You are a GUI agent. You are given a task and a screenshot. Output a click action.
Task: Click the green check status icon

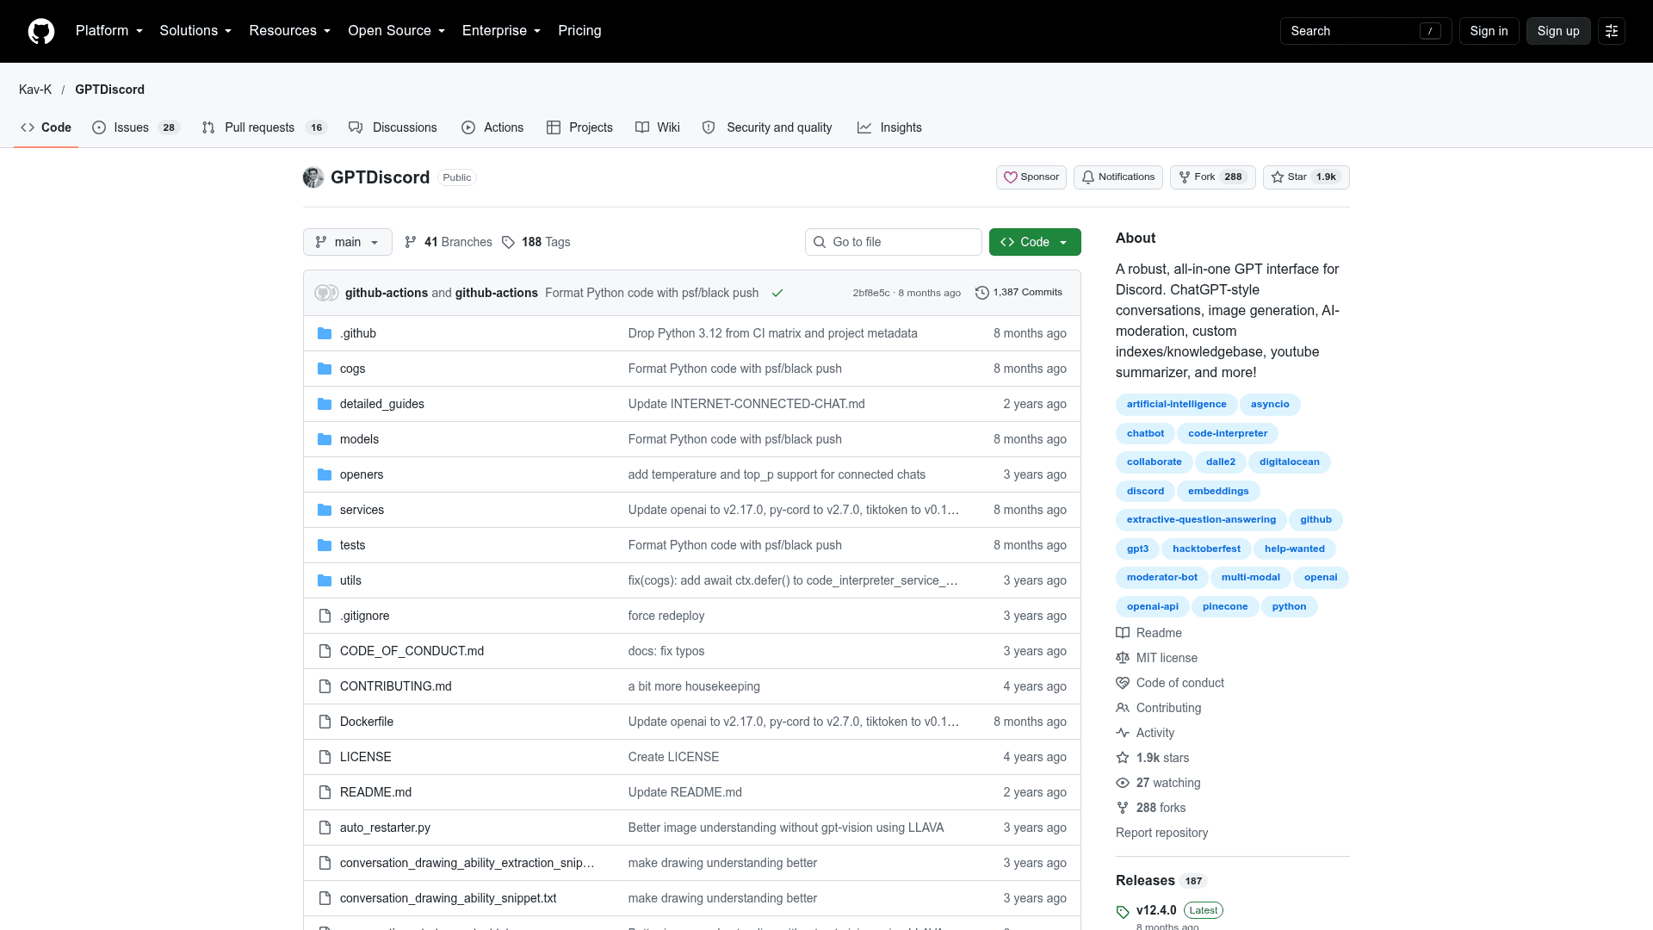pos(777,293)
